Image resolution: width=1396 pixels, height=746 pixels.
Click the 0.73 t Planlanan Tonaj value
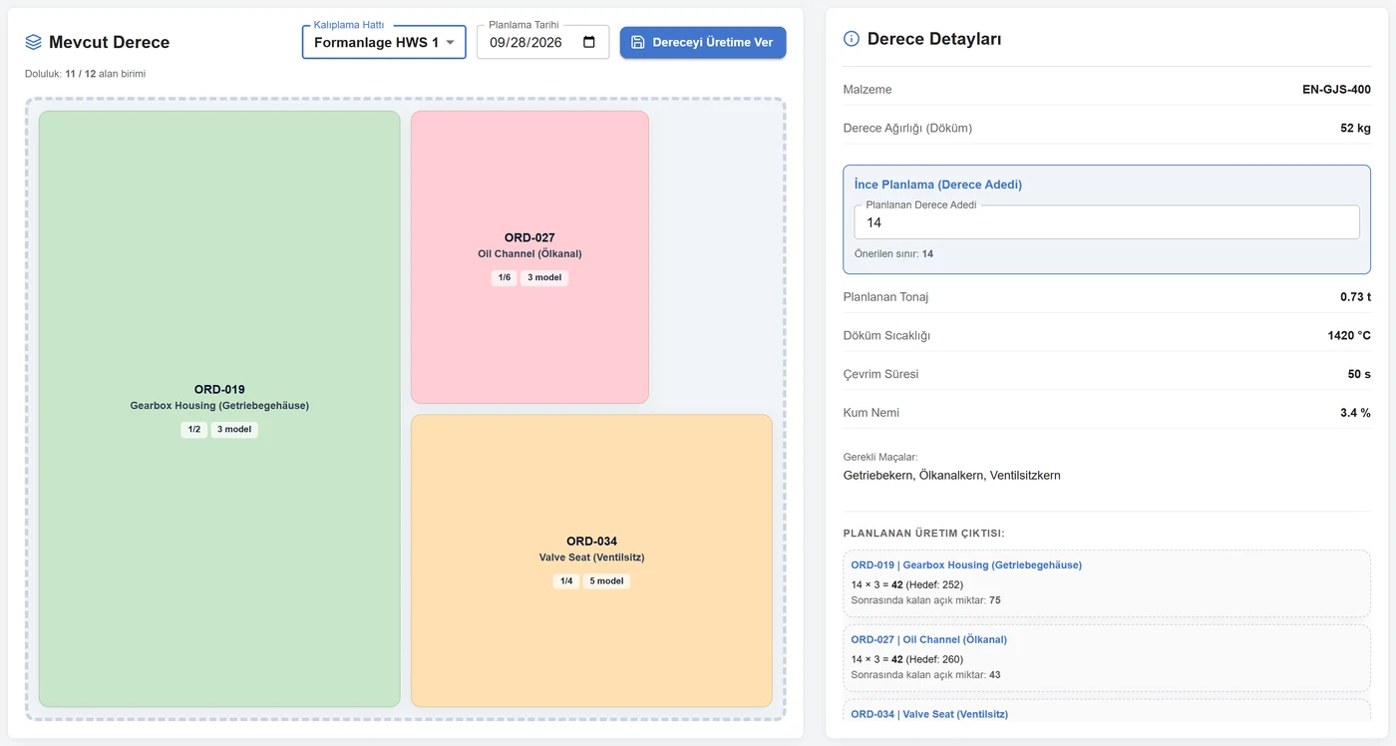click(x=1355, y=297)
